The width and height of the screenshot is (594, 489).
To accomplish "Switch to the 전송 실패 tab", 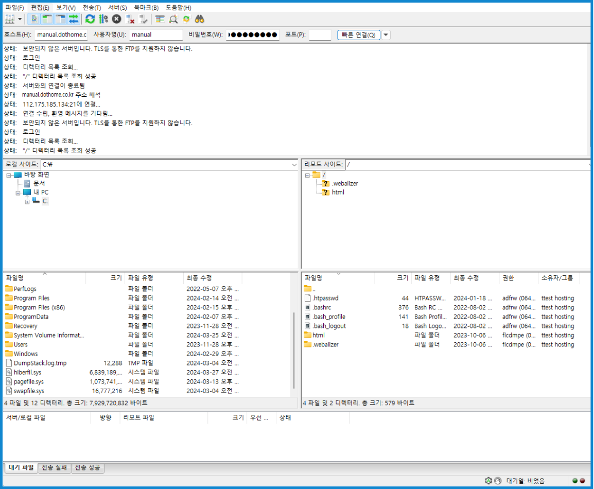I will pos(54,467).
